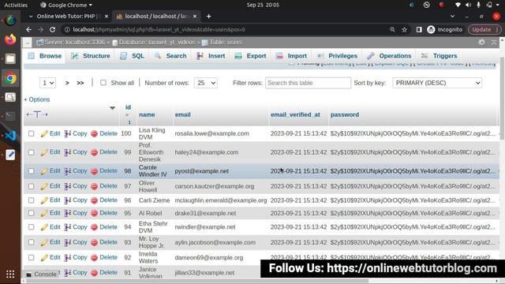505x284 pixels.
Task: Select the checkbox for row id 93
Action: click(32, 242)
